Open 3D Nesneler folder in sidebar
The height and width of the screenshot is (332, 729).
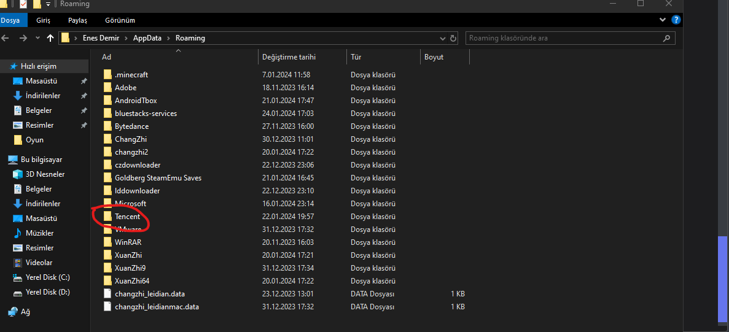[x=45, y=174]
